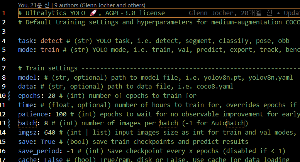Click the 'mode' key
The width and height of the screenshot is (300, 162).
pos(25,50)
